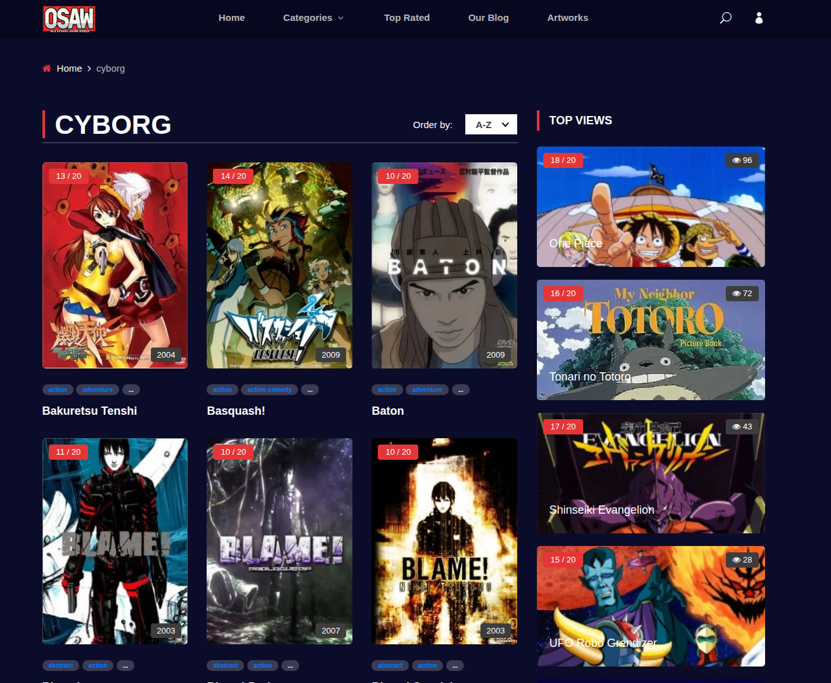The height and width of the screenshot is (683, 831).
Task: Click the 43 views eye badge on Evangelion
Action: [742, 427]
